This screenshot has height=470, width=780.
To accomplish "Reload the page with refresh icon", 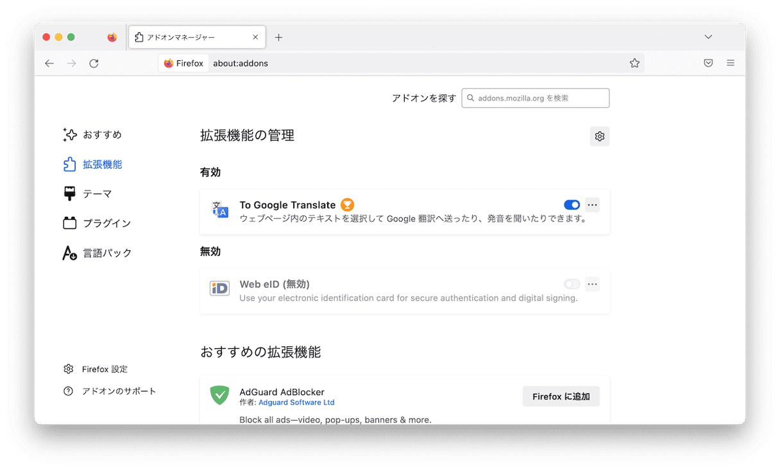I will [x=94, y=63].
